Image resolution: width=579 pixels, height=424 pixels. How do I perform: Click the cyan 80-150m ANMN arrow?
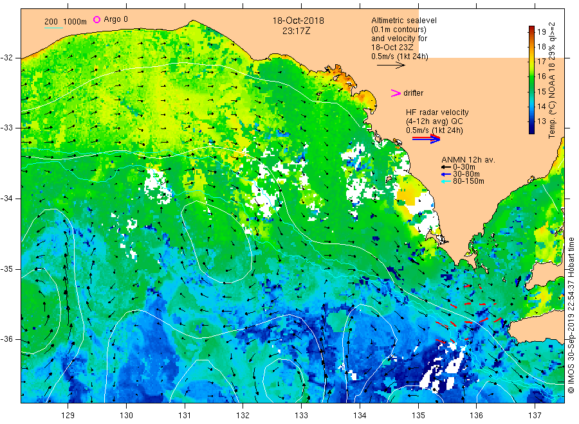446,181
